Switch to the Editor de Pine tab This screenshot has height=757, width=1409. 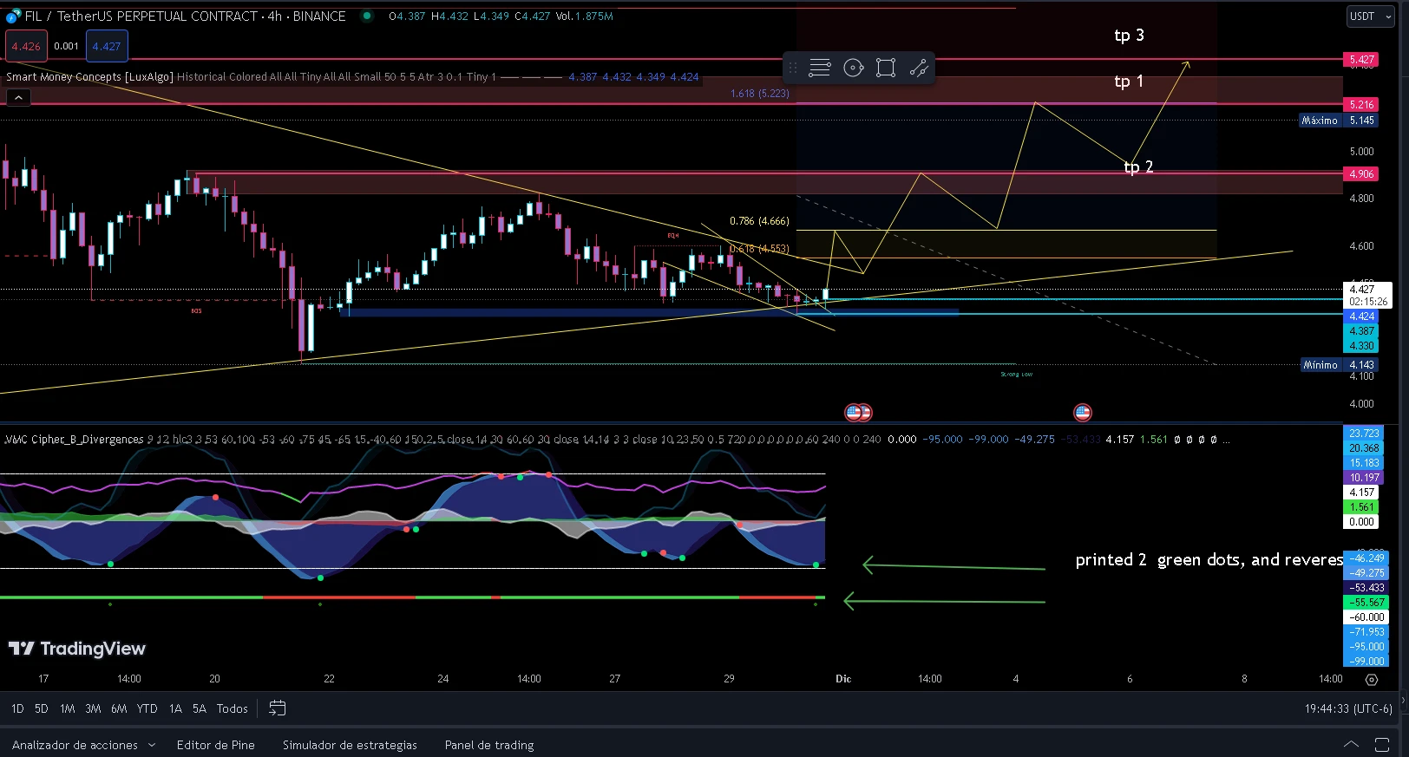pyautogui.click(x=216, y=745)
